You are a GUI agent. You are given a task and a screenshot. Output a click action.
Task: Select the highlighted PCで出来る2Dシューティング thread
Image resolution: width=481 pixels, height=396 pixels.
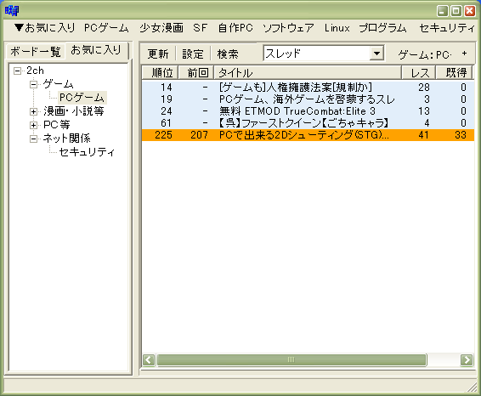coord(308,135)
